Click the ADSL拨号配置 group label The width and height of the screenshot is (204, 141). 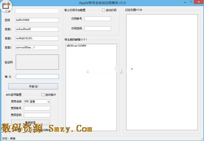(x=14, y=95)
